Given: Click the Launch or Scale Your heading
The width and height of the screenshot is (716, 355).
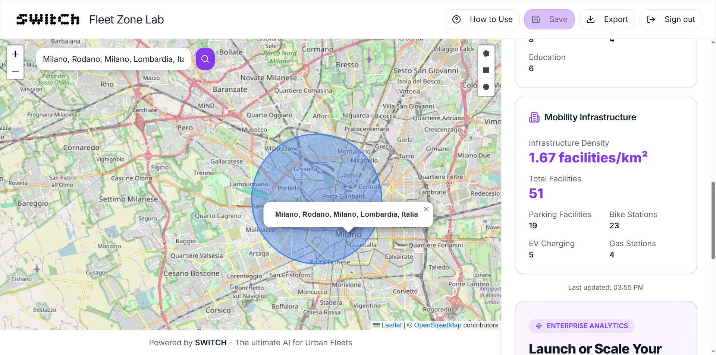Looking at the screenshot, I should [595, 349].
